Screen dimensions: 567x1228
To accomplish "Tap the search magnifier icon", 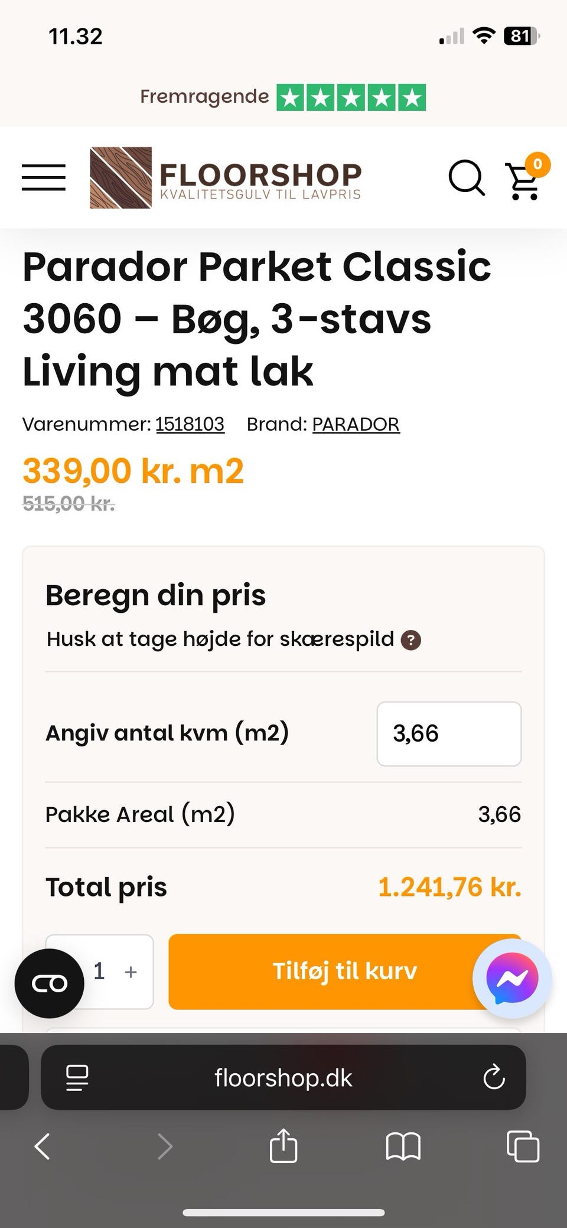I will [467, 177].
